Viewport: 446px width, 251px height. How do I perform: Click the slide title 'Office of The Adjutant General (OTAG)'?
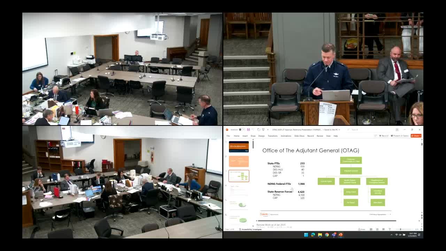[x=311, y=151]
